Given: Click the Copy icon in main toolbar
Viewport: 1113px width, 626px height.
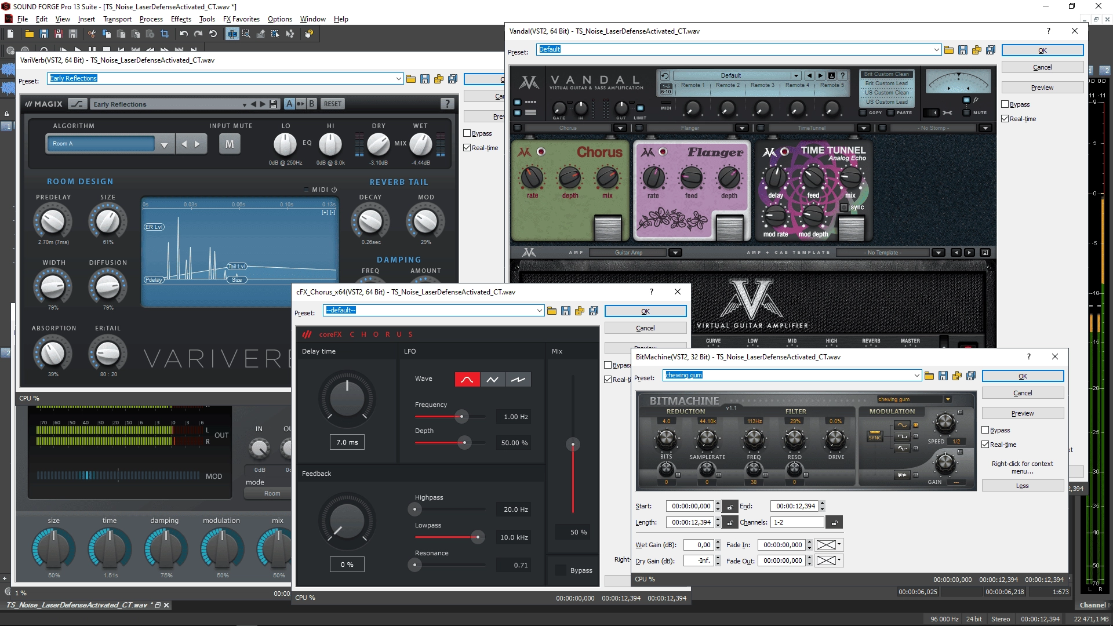Looking at the screenshot, I should point(107,34).
